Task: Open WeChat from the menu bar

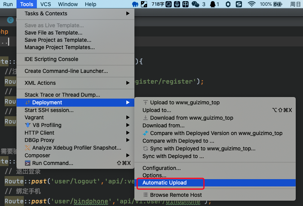Action: (195, 4)
